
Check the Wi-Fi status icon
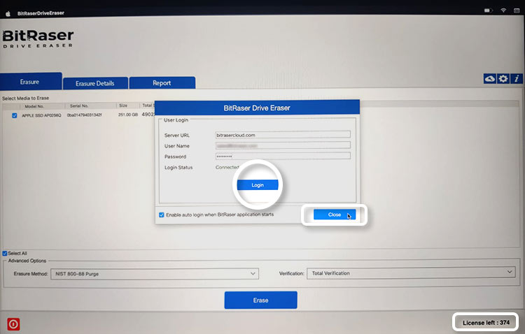coord(503,10)
